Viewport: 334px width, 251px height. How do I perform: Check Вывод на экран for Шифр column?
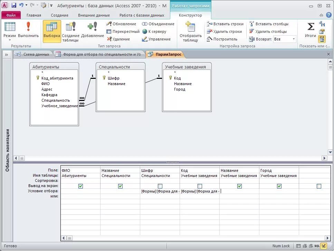click(160, 186)
